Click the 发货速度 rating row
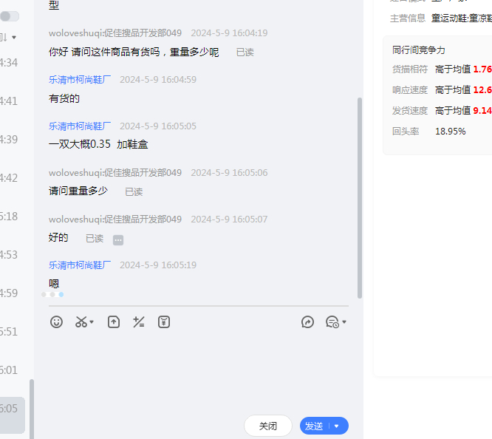 pyautogui.click(x=442, y=111)
